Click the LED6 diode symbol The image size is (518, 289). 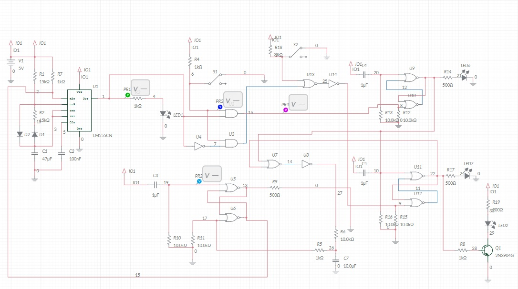[465, 77]
